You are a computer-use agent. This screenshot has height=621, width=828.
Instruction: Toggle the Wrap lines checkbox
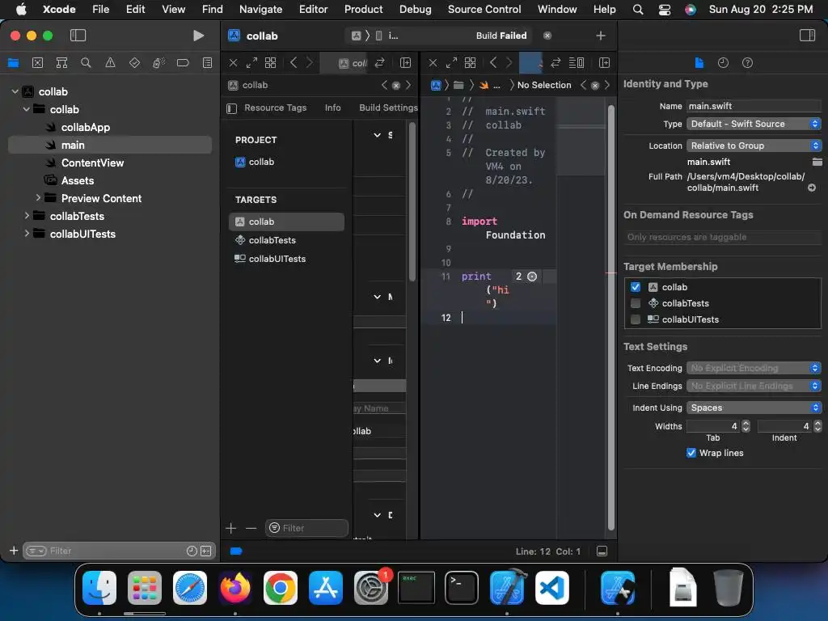click(691, 453)
